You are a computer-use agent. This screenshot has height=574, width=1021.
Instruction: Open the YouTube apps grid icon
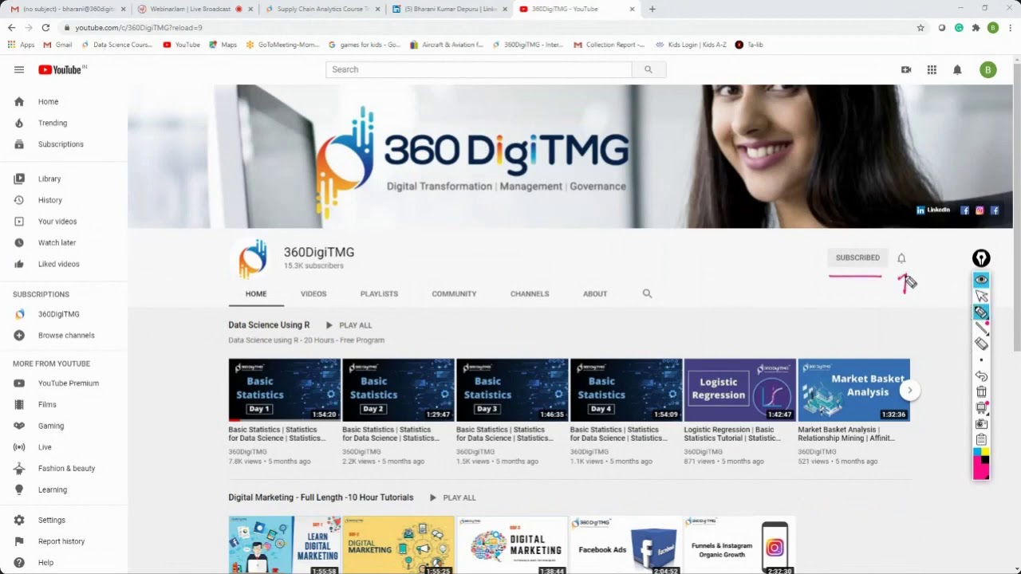tap(932, 70)
